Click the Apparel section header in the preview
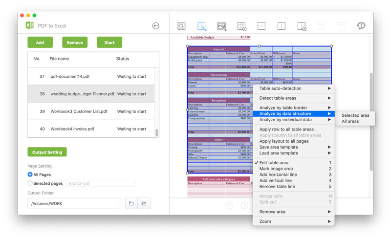 tap(218, 49)
